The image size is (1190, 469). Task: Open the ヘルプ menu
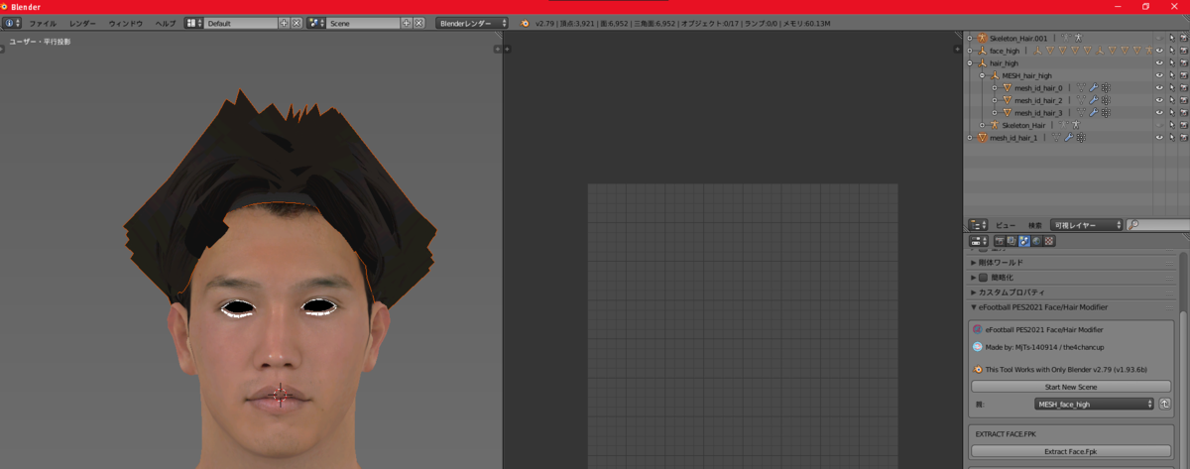coord(166,23)
